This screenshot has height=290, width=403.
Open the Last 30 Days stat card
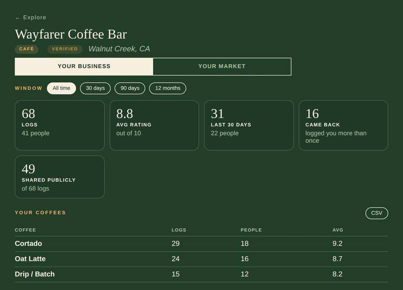(x=249, y=126)
